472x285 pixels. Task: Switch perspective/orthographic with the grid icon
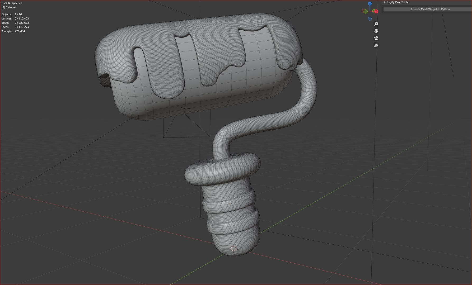(x=376, y=45)
